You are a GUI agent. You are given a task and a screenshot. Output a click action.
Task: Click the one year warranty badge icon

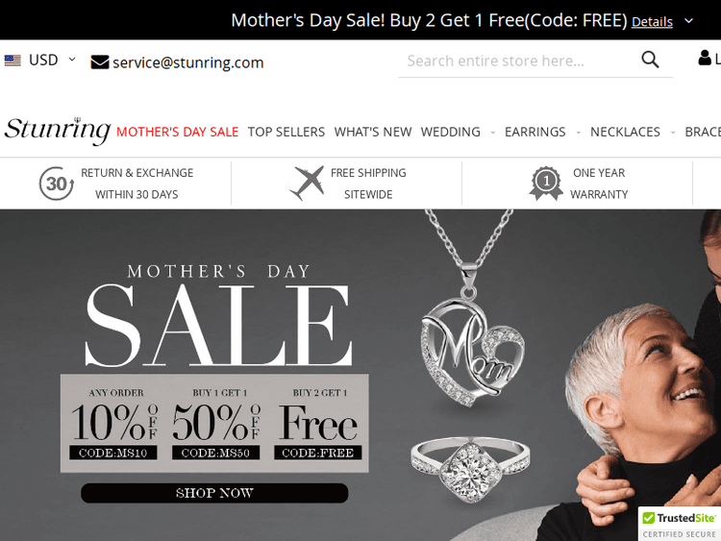pos(546,184)
